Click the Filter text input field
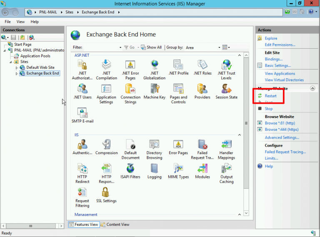Viewport: 320px width, 237px height. (101, 47)
